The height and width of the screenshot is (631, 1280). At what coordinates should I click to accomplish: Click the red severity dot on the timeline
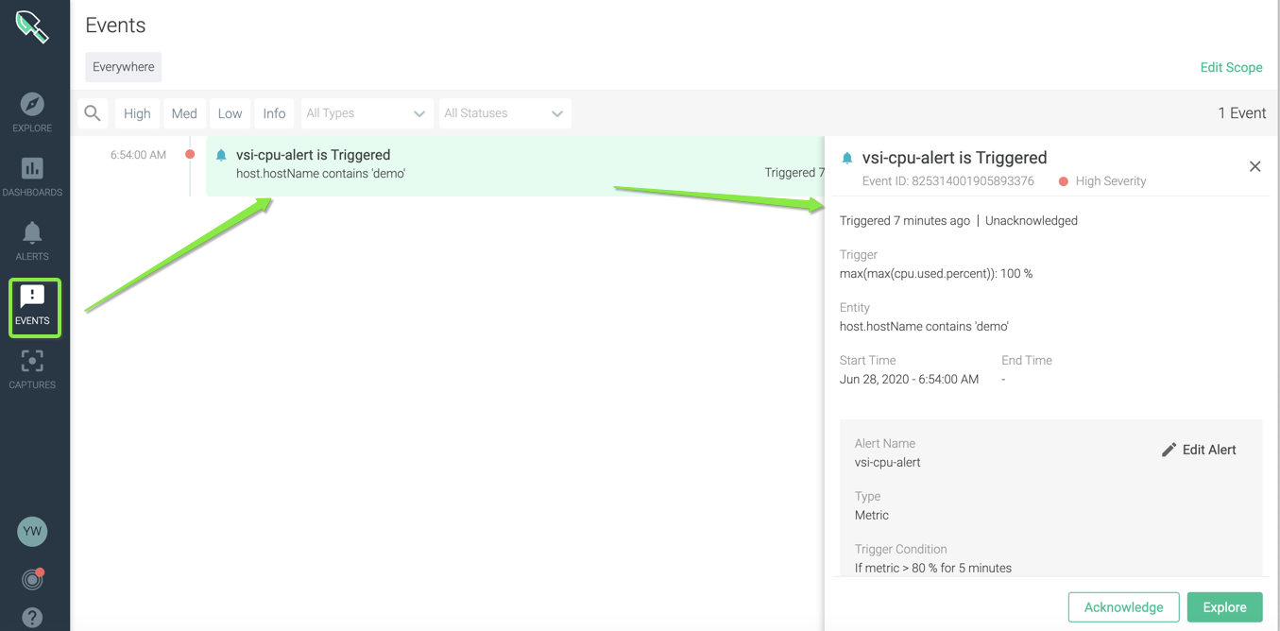[x=190, y=154]
